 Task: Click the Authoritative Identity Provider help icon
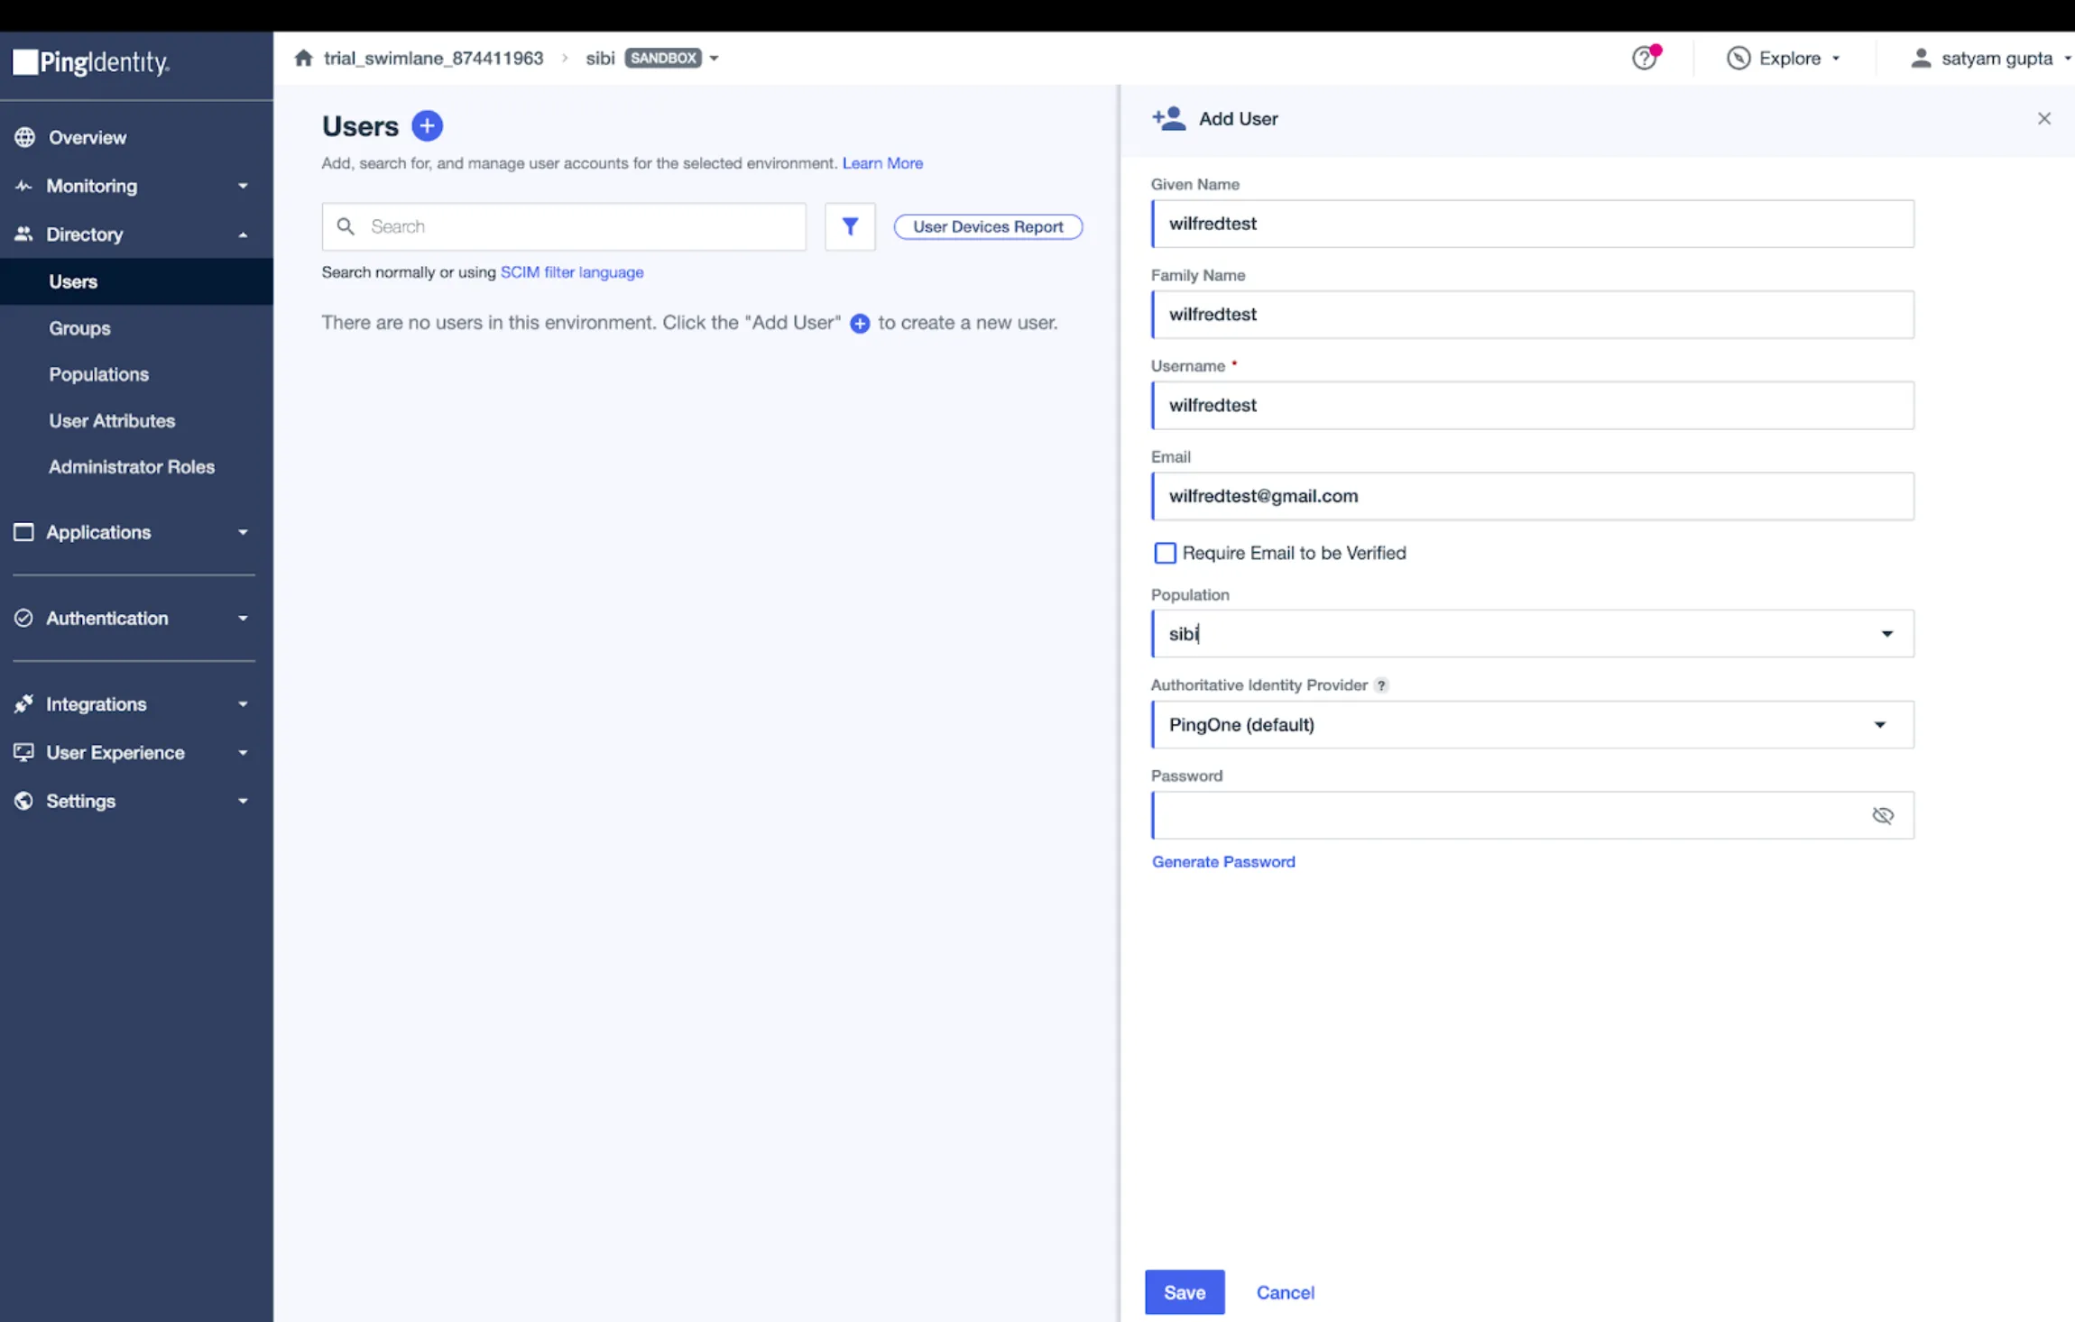(1381, 685)
